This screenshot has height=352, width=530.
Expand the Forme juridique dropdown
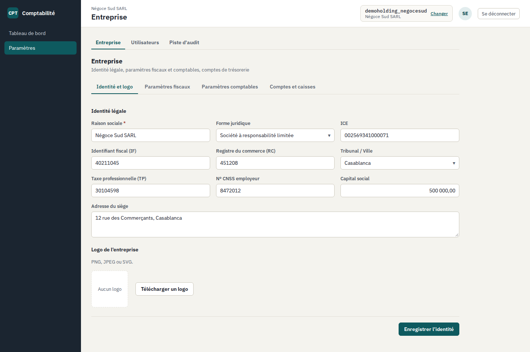[x=275, y=135]
